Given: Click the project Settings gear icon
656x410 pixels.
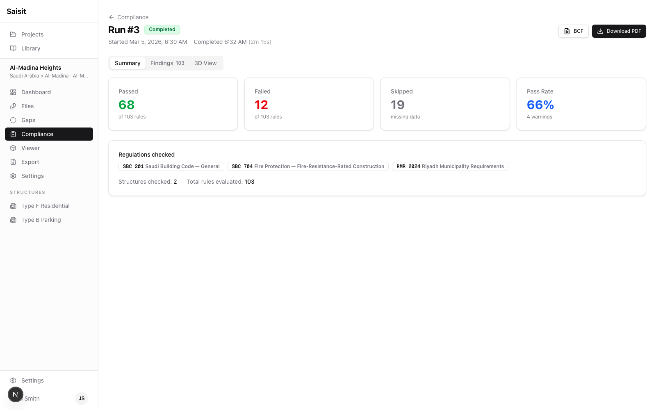Looking at the screenshot, I should 13,176.
